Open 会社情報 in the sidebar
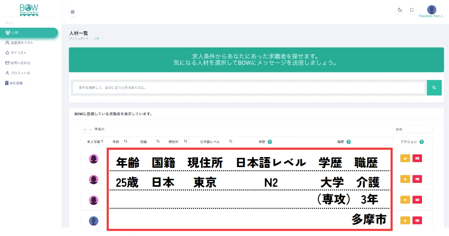Viewport: 449px width, 236px height. 14,83
